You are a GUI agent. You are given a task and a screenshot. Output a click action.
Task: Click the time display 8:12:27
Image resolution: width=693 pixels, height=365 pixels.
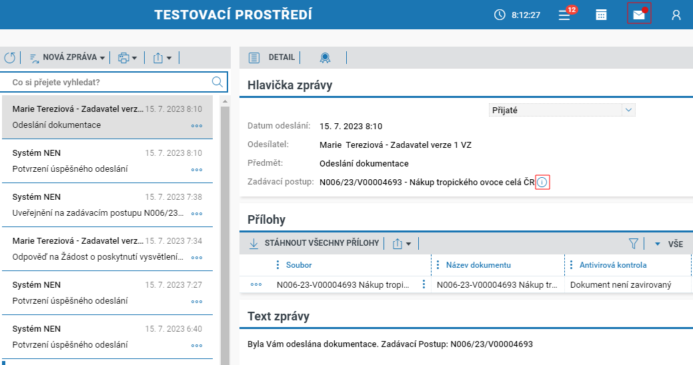(x=526, y=15)
